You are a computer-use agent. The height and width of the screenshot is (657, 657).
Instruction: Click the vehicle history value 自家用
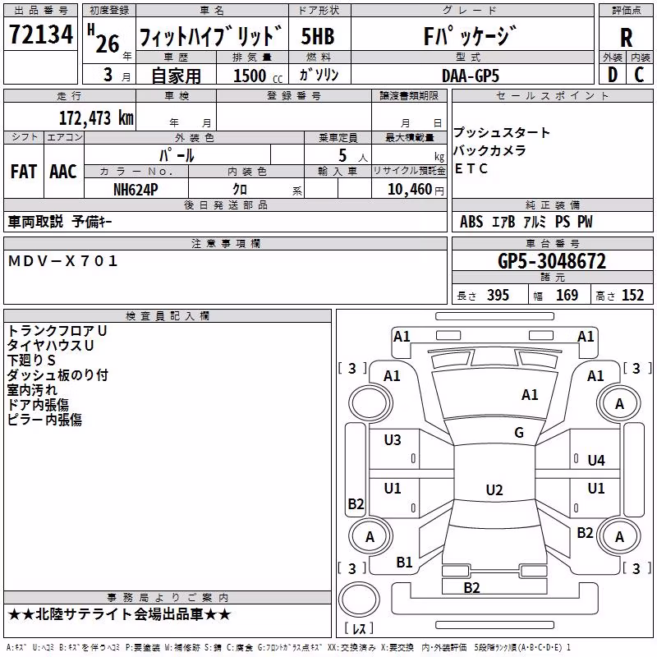(x=176, y=76)
